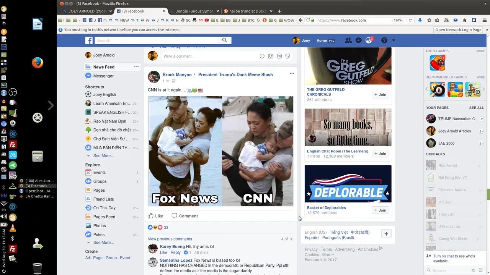Click Firefox home toolbar icon
The height and width of the screenshot is (275, 490).
(465, 20)
